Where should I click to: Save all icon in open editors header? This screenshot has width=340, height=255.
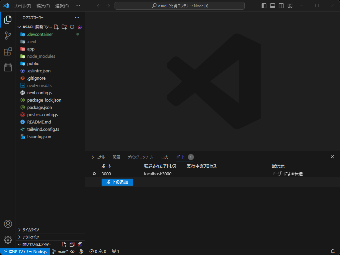72,244
